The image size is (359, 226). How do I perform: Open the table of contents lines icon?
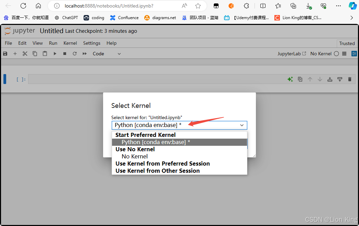click(344, 54)
